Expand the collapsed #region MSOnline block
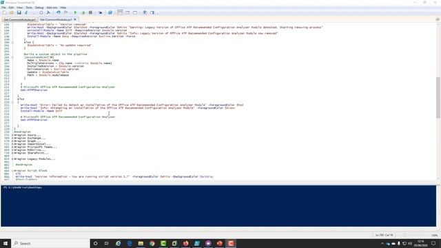This screenshot has height=248, width=441. click(x=12, y=150)
